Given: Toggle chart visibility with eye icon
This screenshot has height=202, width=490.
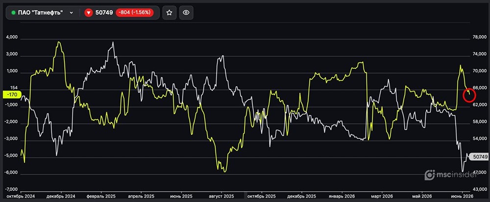Looking at the screenshot, I should pyautogui.click(x=186, y=12).
